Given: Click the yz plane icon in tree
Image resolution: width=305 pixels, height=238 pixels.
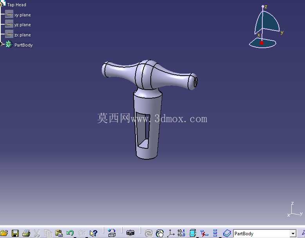Looking at the screenshot, I should click(9, 24).
